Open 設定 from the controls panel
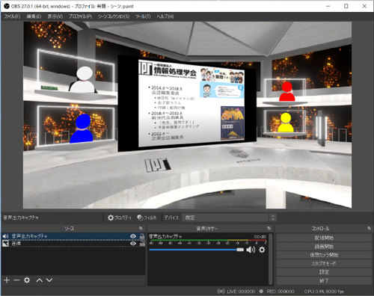 coord(324,272)
